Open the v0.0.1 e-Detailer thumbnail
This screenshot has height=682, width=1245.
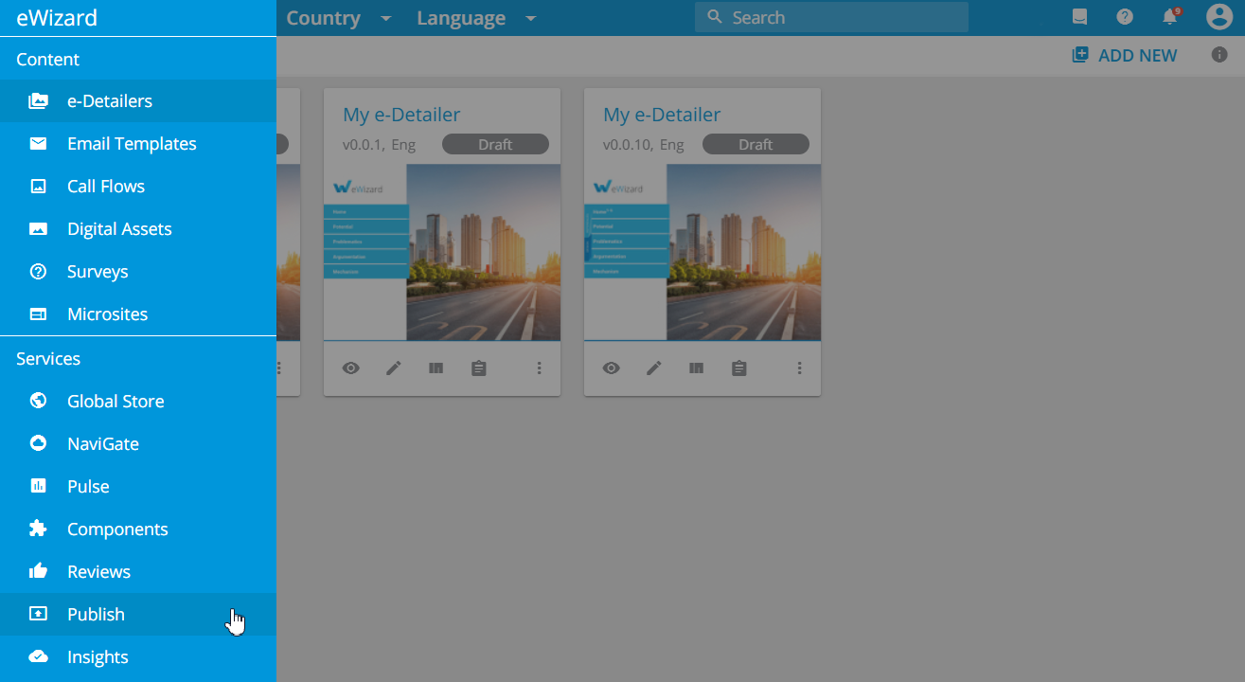(x=442, y=252)
